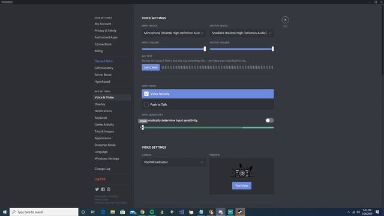
Task: Open Microsoft Store from taskbar
Action: (x=122, y=212)
